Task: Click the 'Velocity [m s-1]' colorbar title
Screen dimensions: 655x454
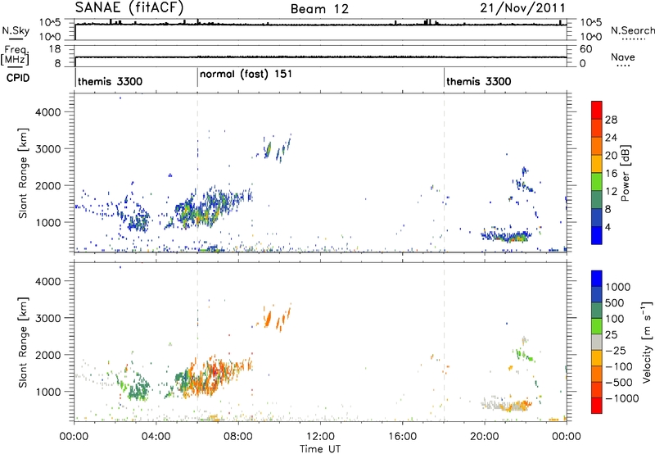Action: [x=647, y=342]
